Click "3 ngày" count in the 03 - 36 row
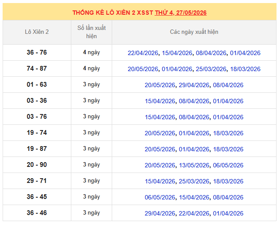This screenshot has width=280, height=225. point(91,101)
